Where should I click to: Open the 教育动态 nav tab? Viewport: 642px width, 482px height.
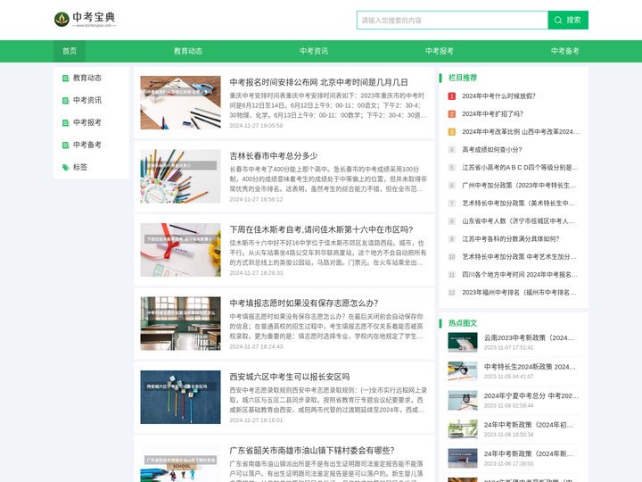[x=188, y=51]
